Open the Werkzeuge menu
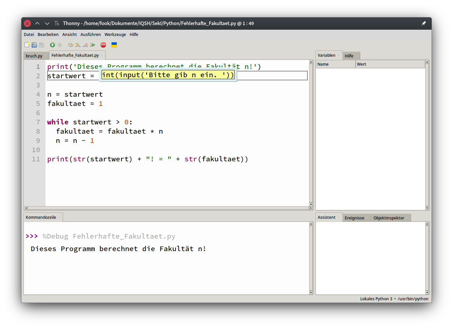453x328 pixels. coord(115,35)
